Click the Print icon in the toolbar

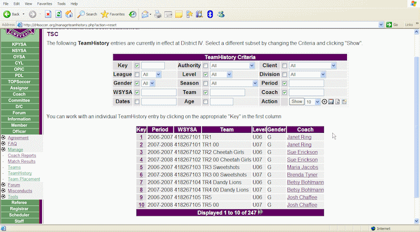click(x=157, y=14)
